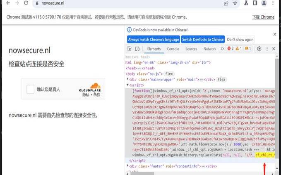The height and width of the screenshot is (175, 281).
Task: Show more DevTools tabs chevron
Action: [x=222, y=49]
